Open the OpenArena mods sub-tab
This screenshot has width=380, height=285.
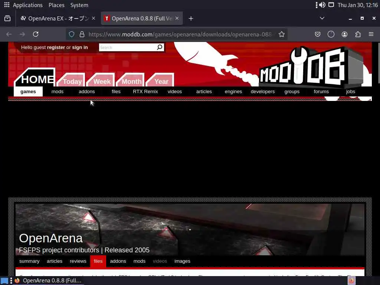(x=140, y=261)
